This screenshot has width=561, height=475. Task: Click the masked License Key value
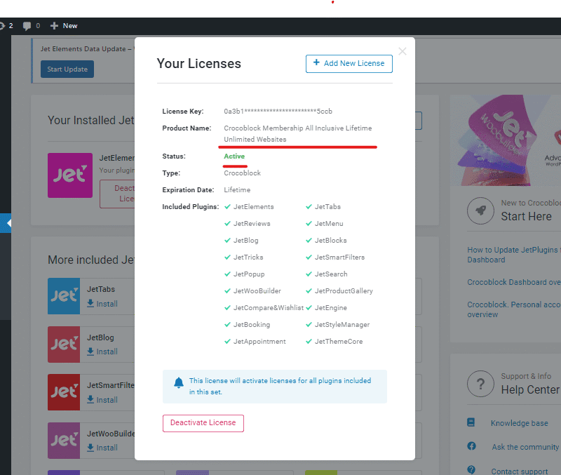[278, 112]
